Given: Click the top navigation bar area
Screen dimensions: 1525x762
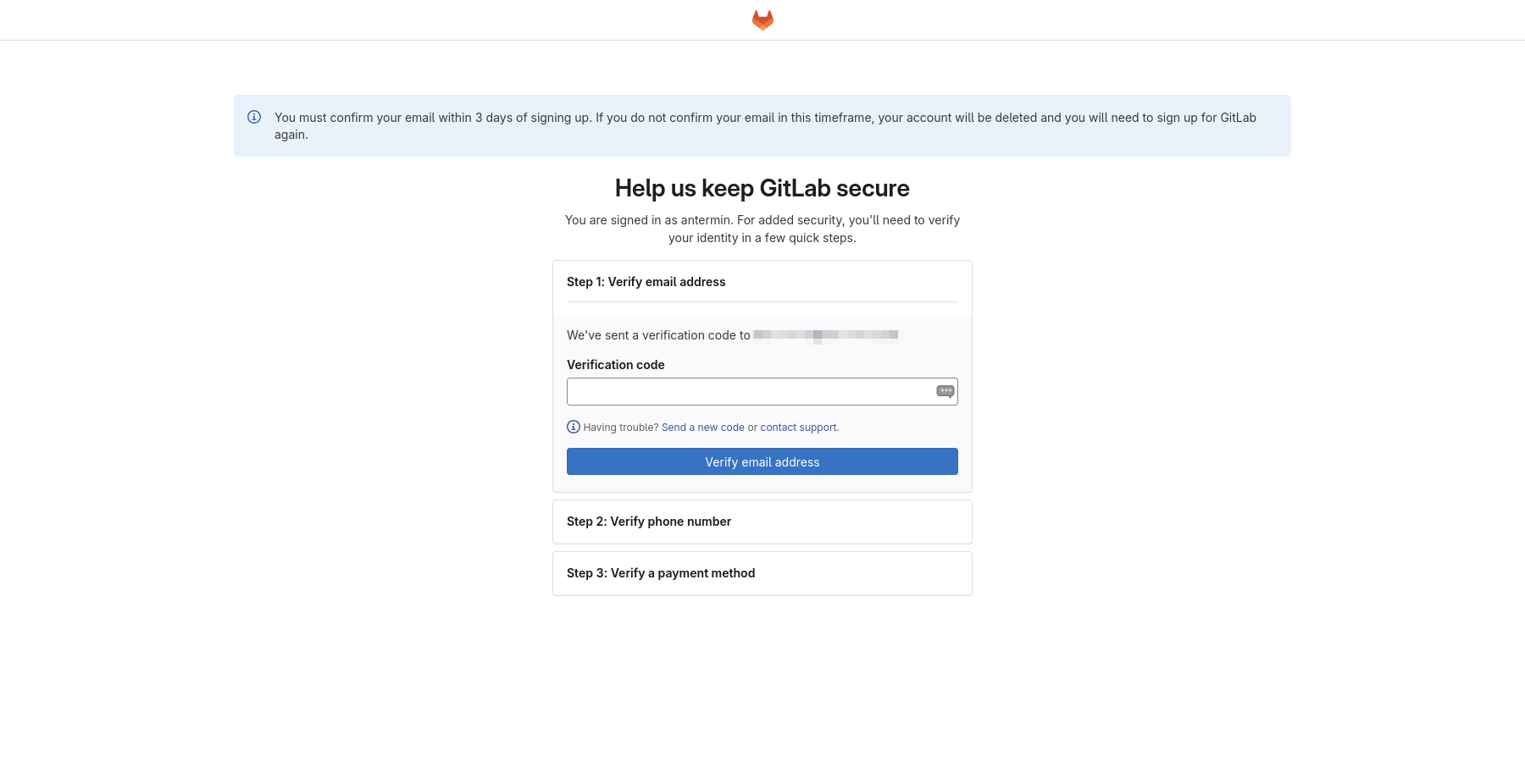Looking at the screenshot, I should coord(762,19).
